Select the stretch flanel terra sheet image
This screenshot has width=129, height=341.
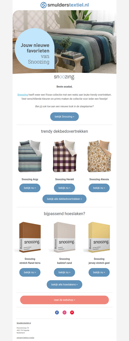(30, 237)
